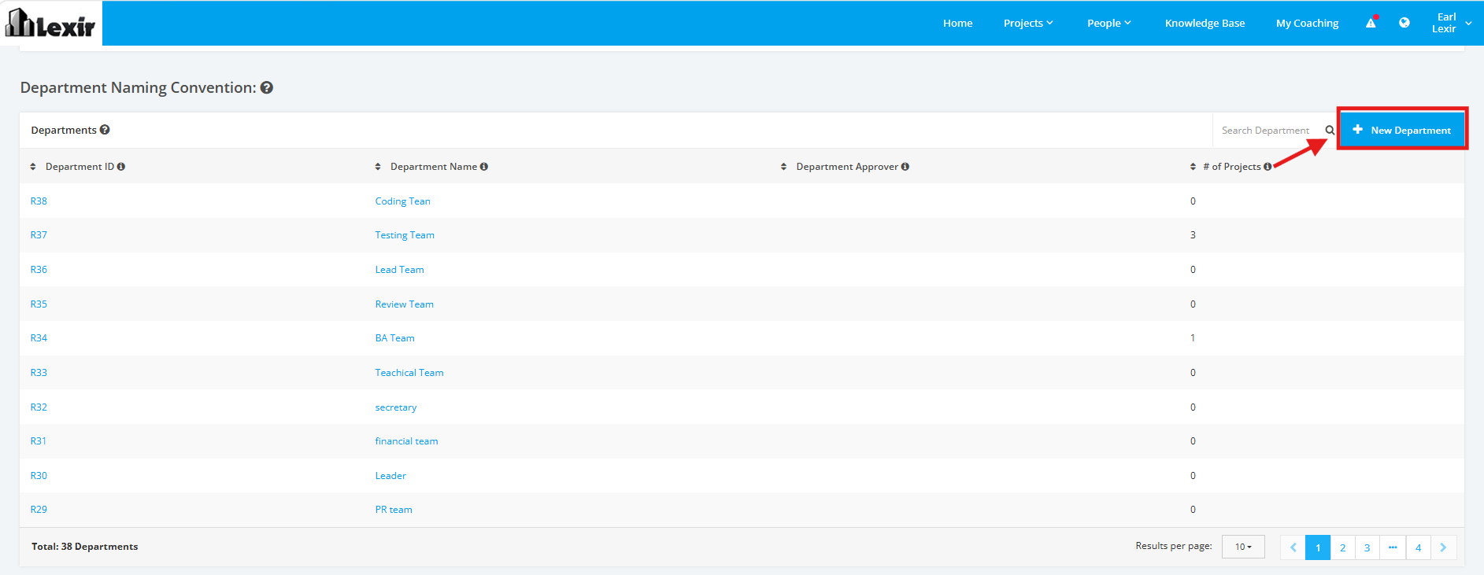Go to page 4
The image size is (1484, 575).
click(1419, 547)
